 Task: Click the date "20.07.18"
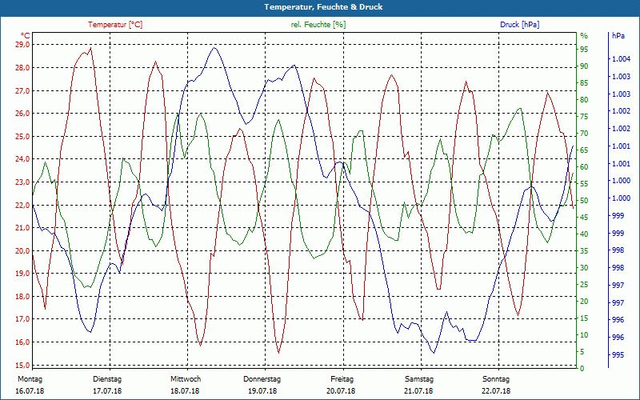pyautogui.click(x=341, y=391)
